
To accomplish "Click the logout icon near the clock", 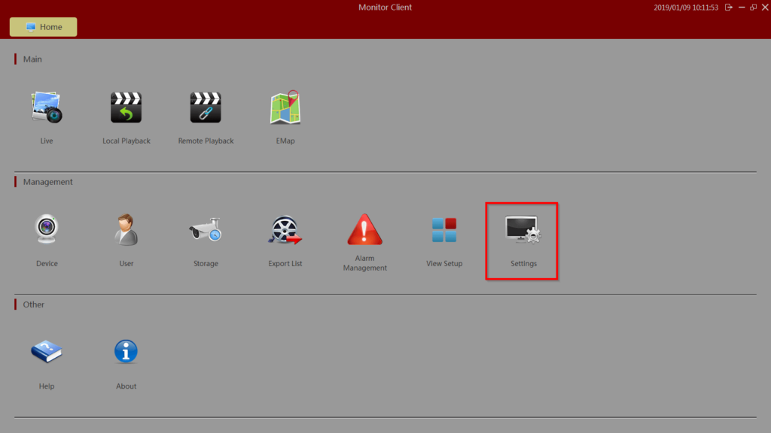I will pos(728,7).
